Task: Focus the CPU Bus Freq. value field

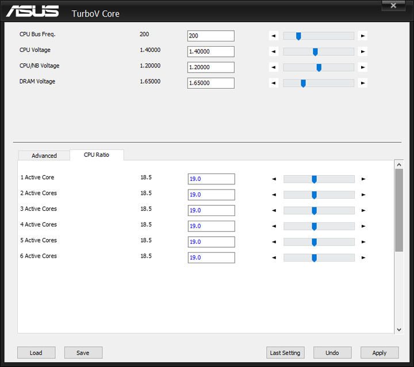Action: click(x=210, y=36)
